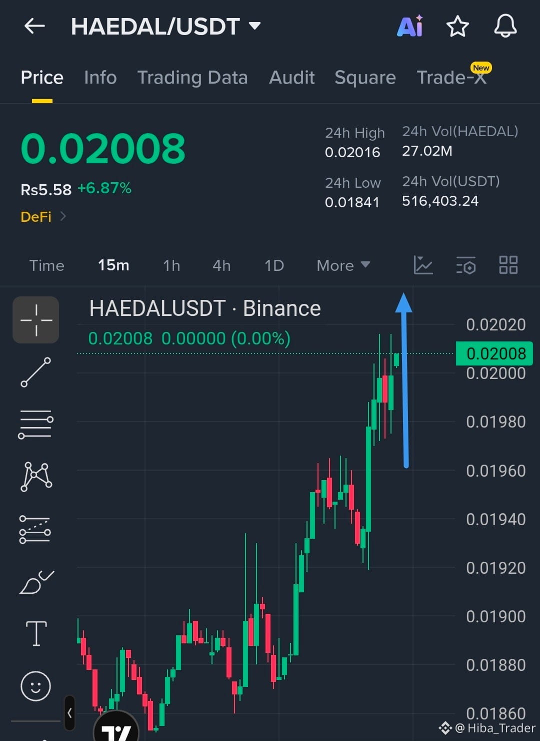The width and height of the screenshot is (540, 741).
Task: Click the 0.01940 price axis label
Action: tap(495, 519)
